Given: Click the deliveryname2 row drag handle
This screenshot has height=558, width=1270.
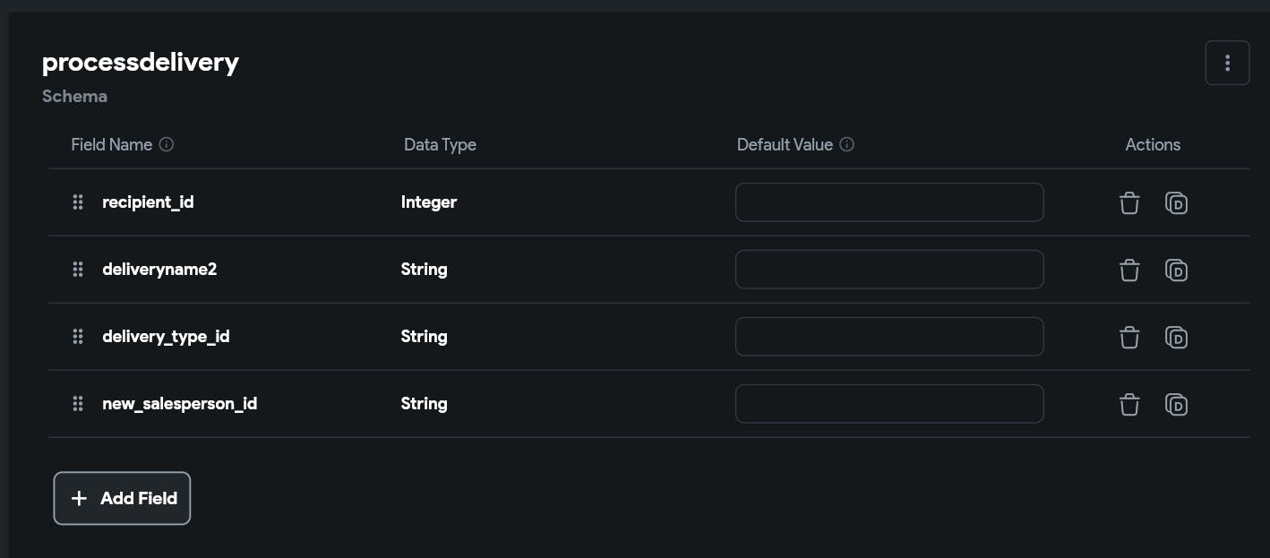Looking at the screenshot, I should (x=78, y=270).
